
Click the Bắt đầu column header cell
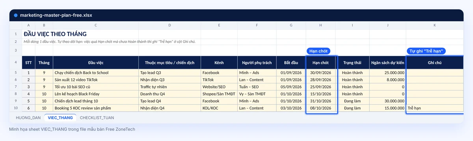click(291, 63)
